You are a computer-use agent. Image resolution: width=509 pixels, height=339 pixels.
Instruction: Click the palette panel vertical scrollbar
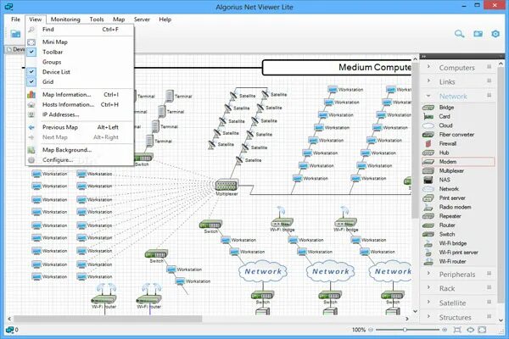(x=501, y=185)
